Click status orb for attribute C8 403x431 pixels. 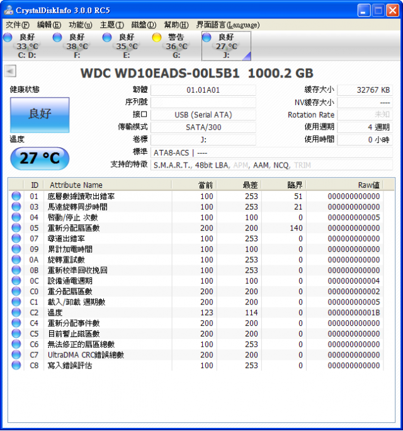tap(16, 365)
